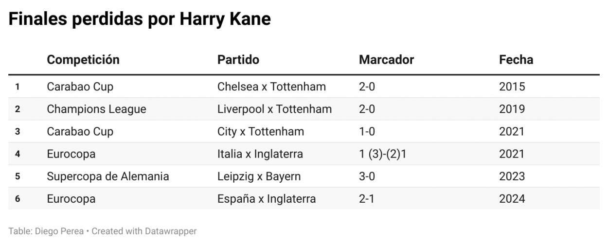Click the 'Chelsea x Tottenham' match cell
Screen dimensions: 608x245
[x=271, y=87]
